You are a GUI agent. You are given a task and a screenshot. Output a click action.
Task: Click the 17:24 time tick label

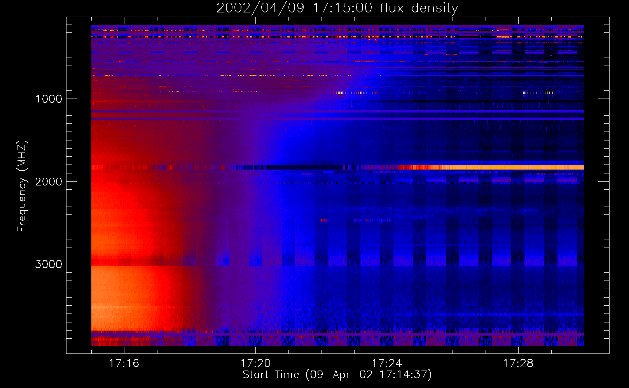[387, 363]
